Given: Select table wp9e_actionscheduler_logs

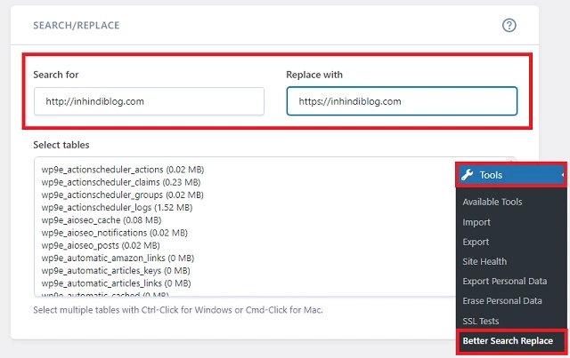Looking at the screenshot, I should click(x=117, y=208).
